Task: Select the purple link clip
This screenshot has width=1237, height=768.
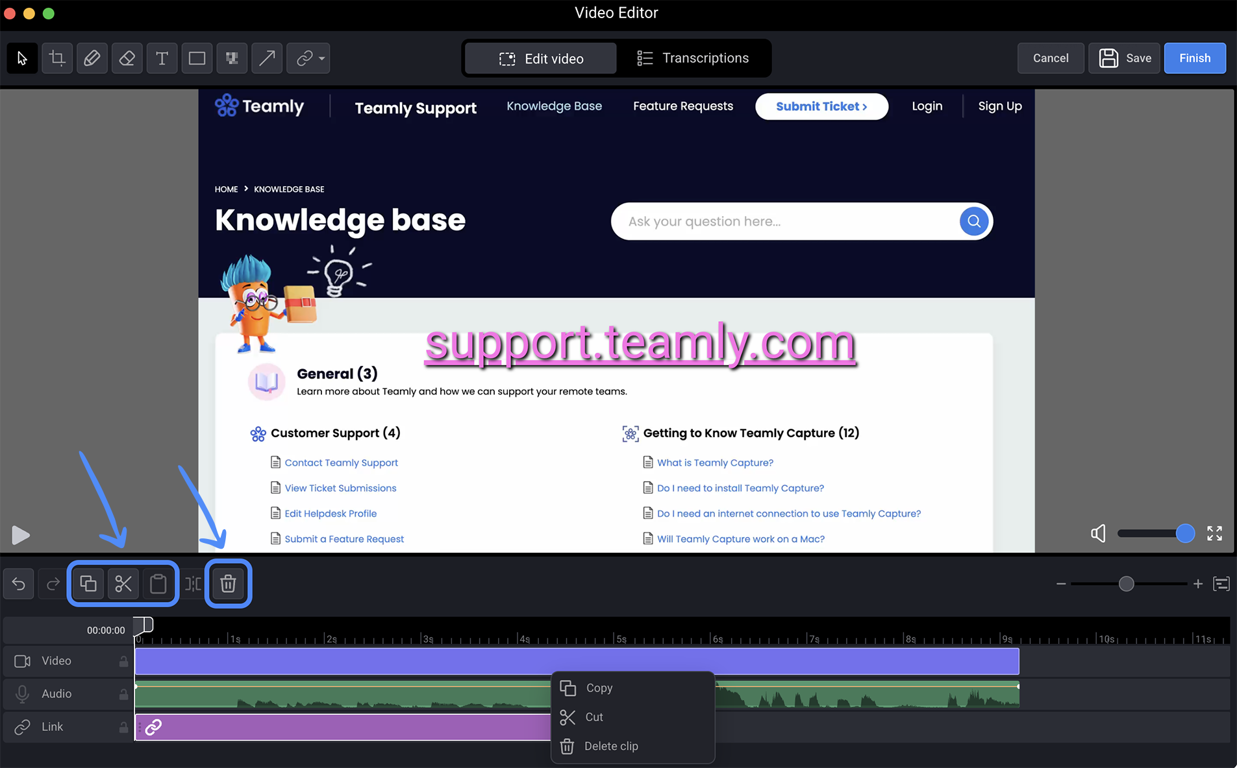Action: point(342,727)
